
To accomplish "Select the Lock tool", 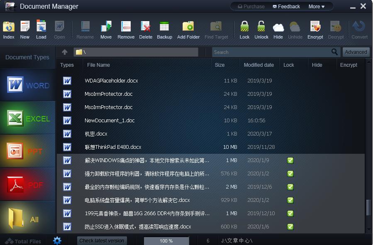I will click(x=244, y=29).
